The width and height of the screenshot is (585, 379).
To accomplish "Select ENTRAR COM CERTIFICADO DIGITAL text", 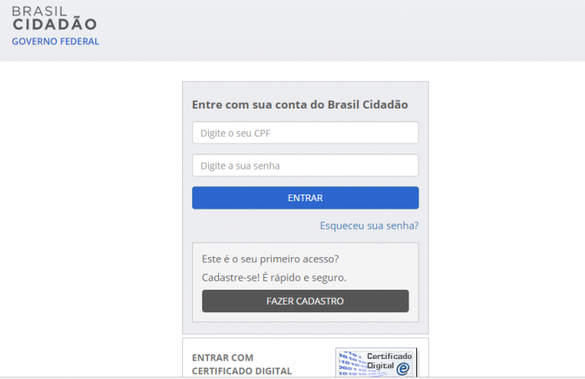I will click(x=242, y=365).
